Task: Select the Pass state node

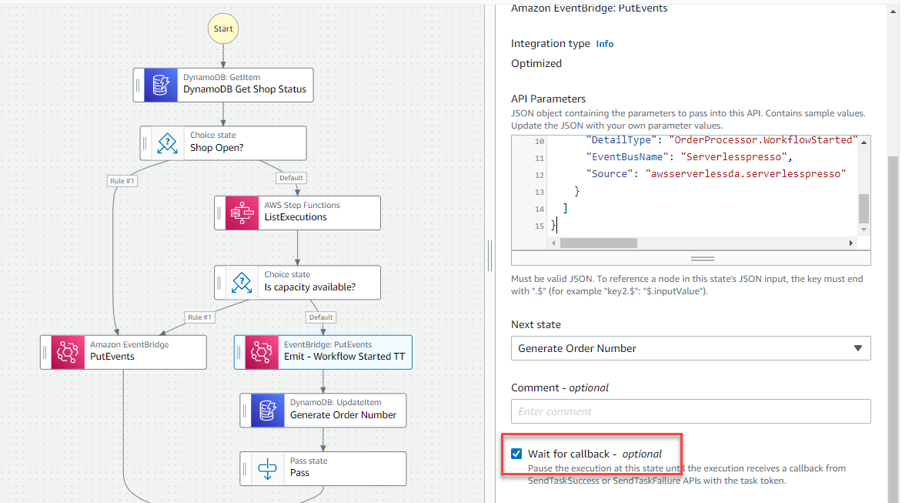Action: point(323,468)
